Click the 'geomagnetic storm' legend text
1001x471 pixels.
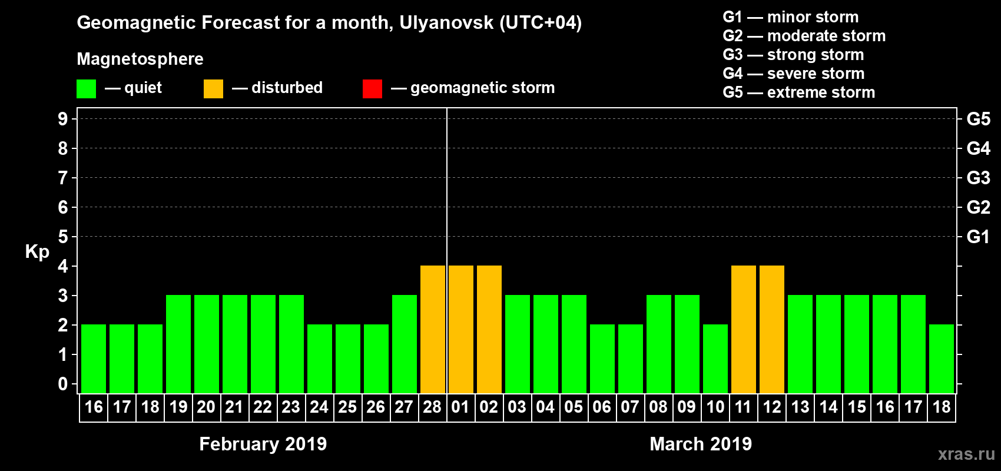[x=483, y=88]
